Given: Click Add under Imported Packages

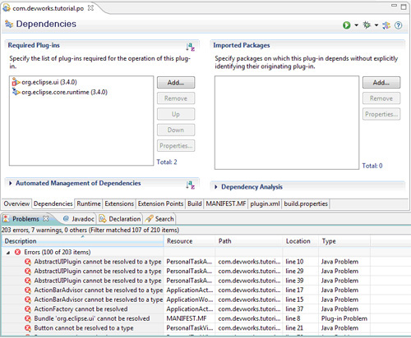Looking at the screenshot, I should click(x=381, y=82).
